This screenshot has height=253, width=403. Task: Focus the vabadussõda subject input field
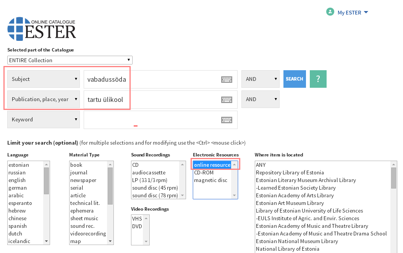[x=160, y=79]
